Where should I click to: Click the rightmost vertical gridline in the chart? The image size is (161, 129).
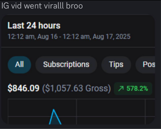coord(145,112)
